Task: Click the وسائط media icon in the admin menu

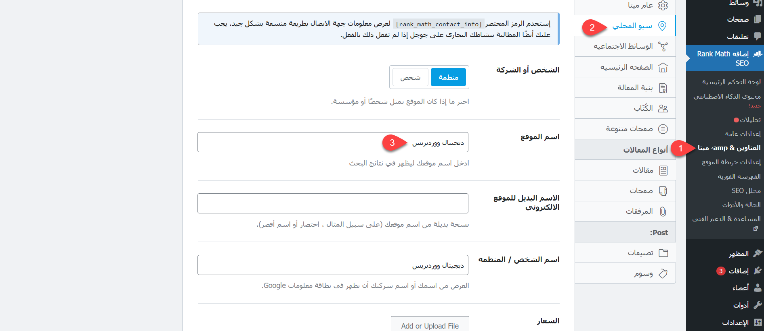Action: (x=758, y=2)
